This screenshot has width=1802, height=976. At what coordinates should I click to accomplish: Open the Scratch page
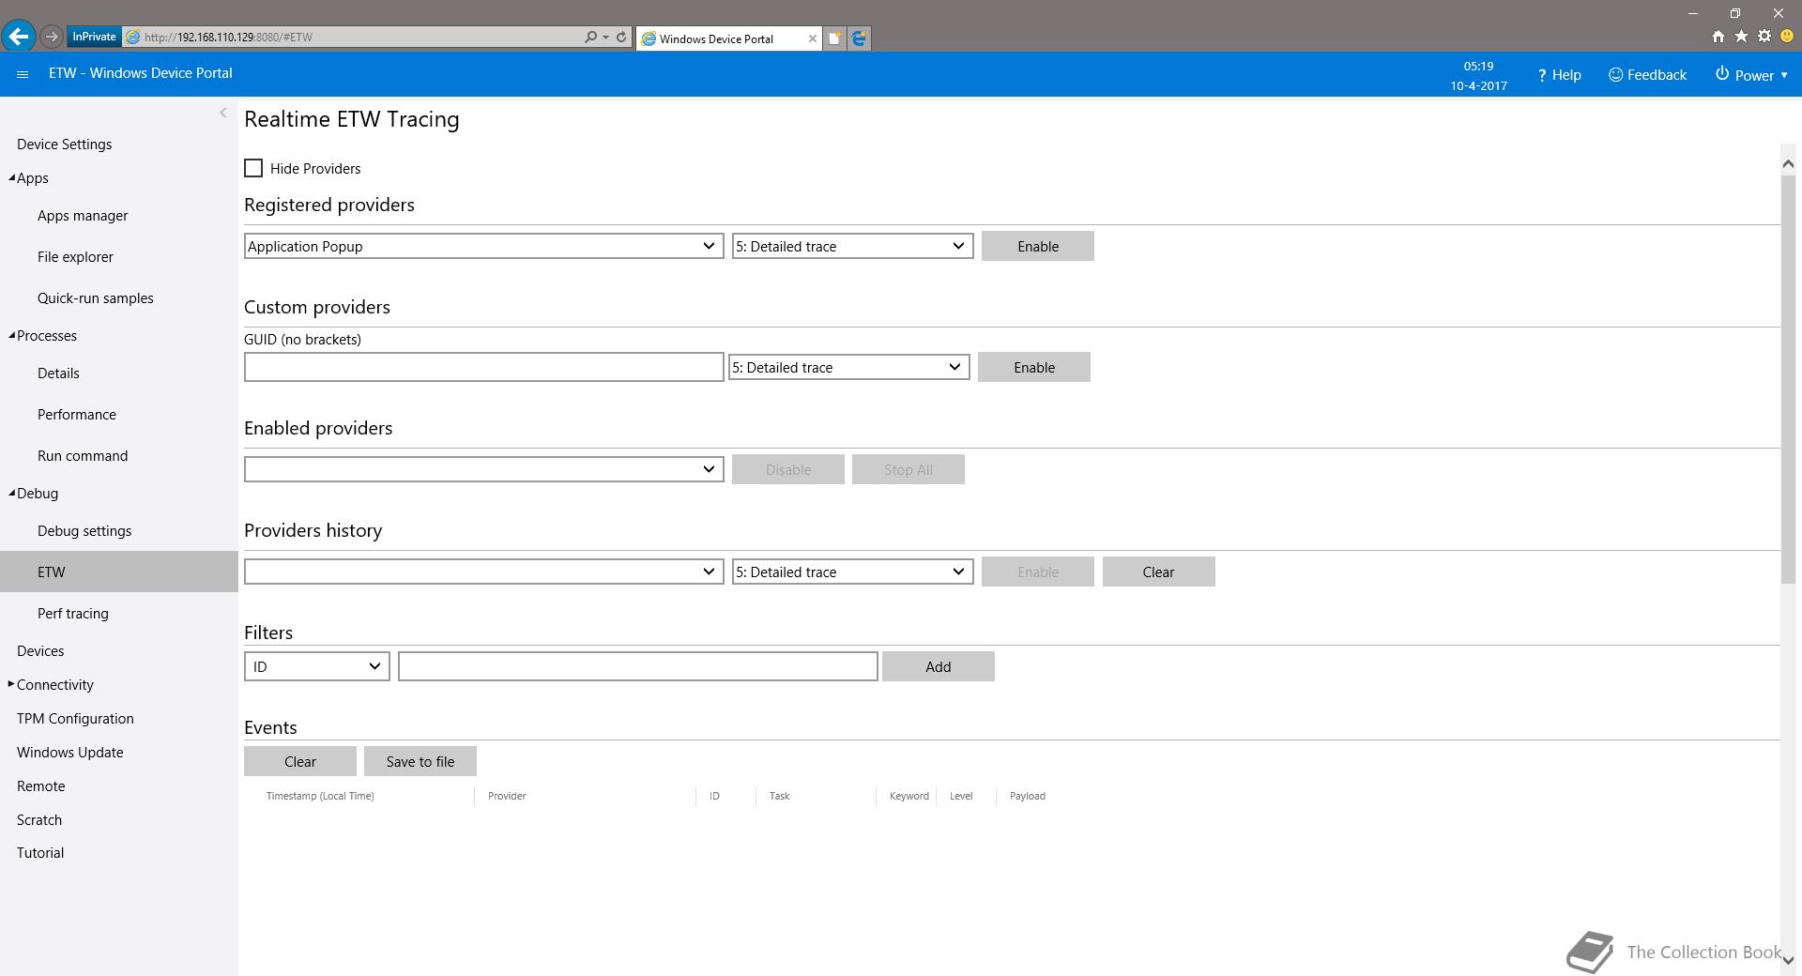(38, 819)
